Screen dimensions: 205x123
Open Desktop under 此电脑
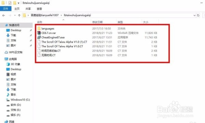[x=16, y=69]
